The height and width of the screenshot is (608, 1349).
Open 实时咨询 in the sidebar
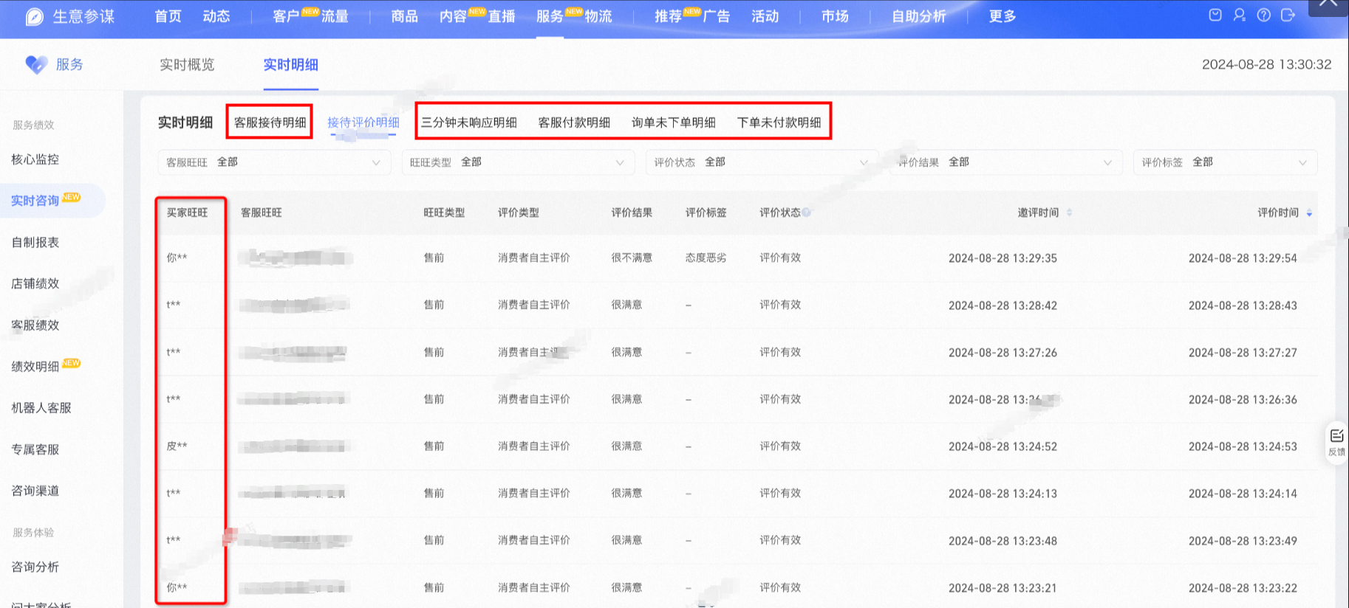[x=35, y=201]
